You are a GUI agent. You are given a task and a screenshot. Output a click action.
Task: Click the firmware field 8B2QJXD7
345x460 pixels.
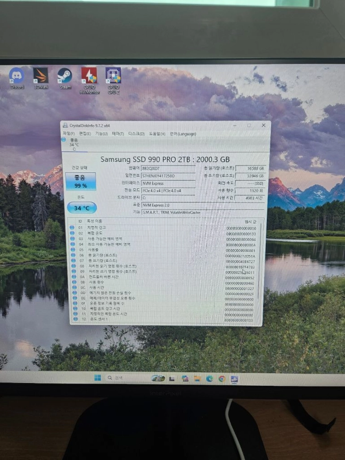pos(168,168)
